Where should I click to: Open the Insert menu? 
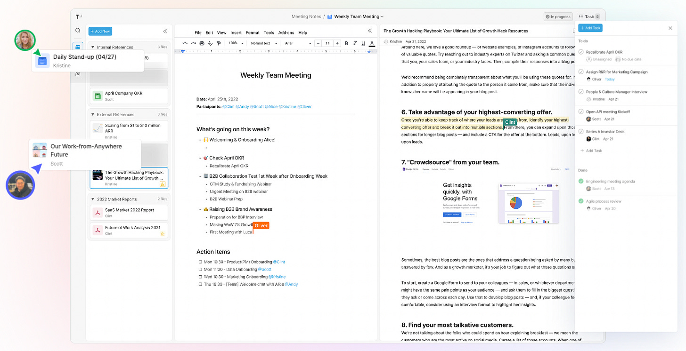pyautogui.click(x=236, y=33)
